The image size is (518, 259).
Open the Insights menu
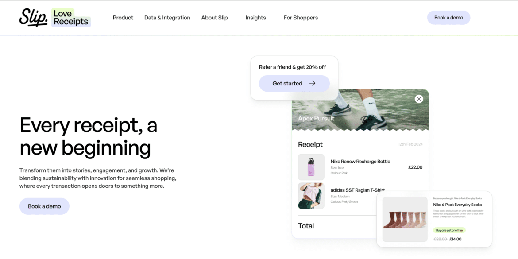click(255, 18)
